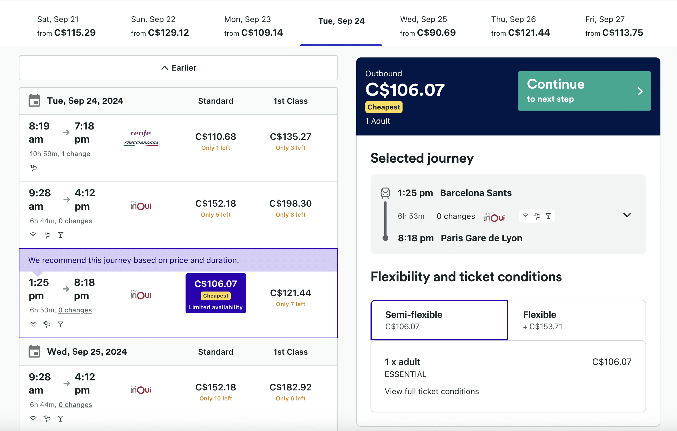Switch to the Mon, Sep 23 date tab
677x431 pixels.
point(253,26)
